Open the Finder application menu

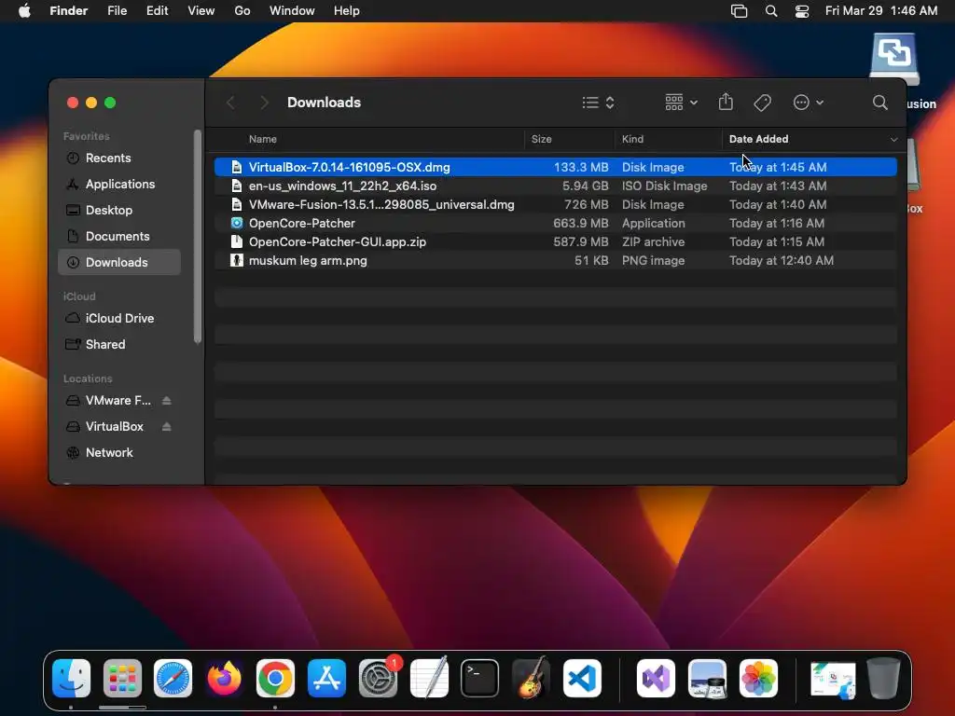point(69,11)
